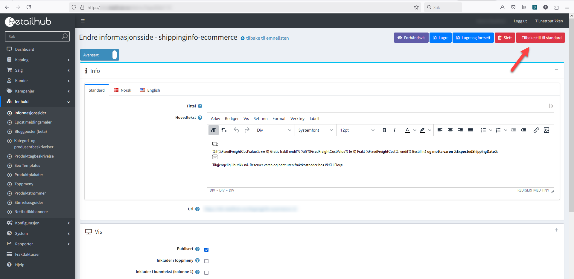Check the Inkluder i toppmeny checkbox

pos(206,261)
